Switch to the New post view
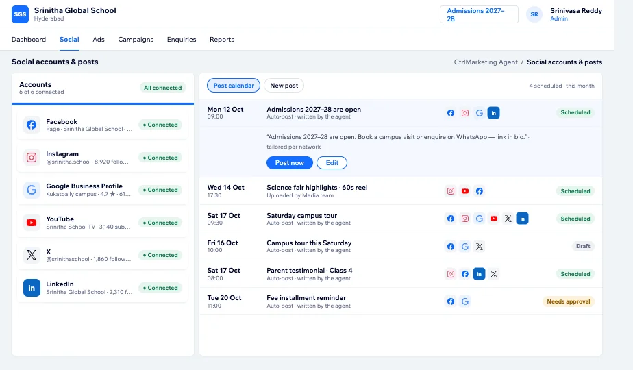Image resolution: width=633 pixels, height=370 pixels. point(284,85)
